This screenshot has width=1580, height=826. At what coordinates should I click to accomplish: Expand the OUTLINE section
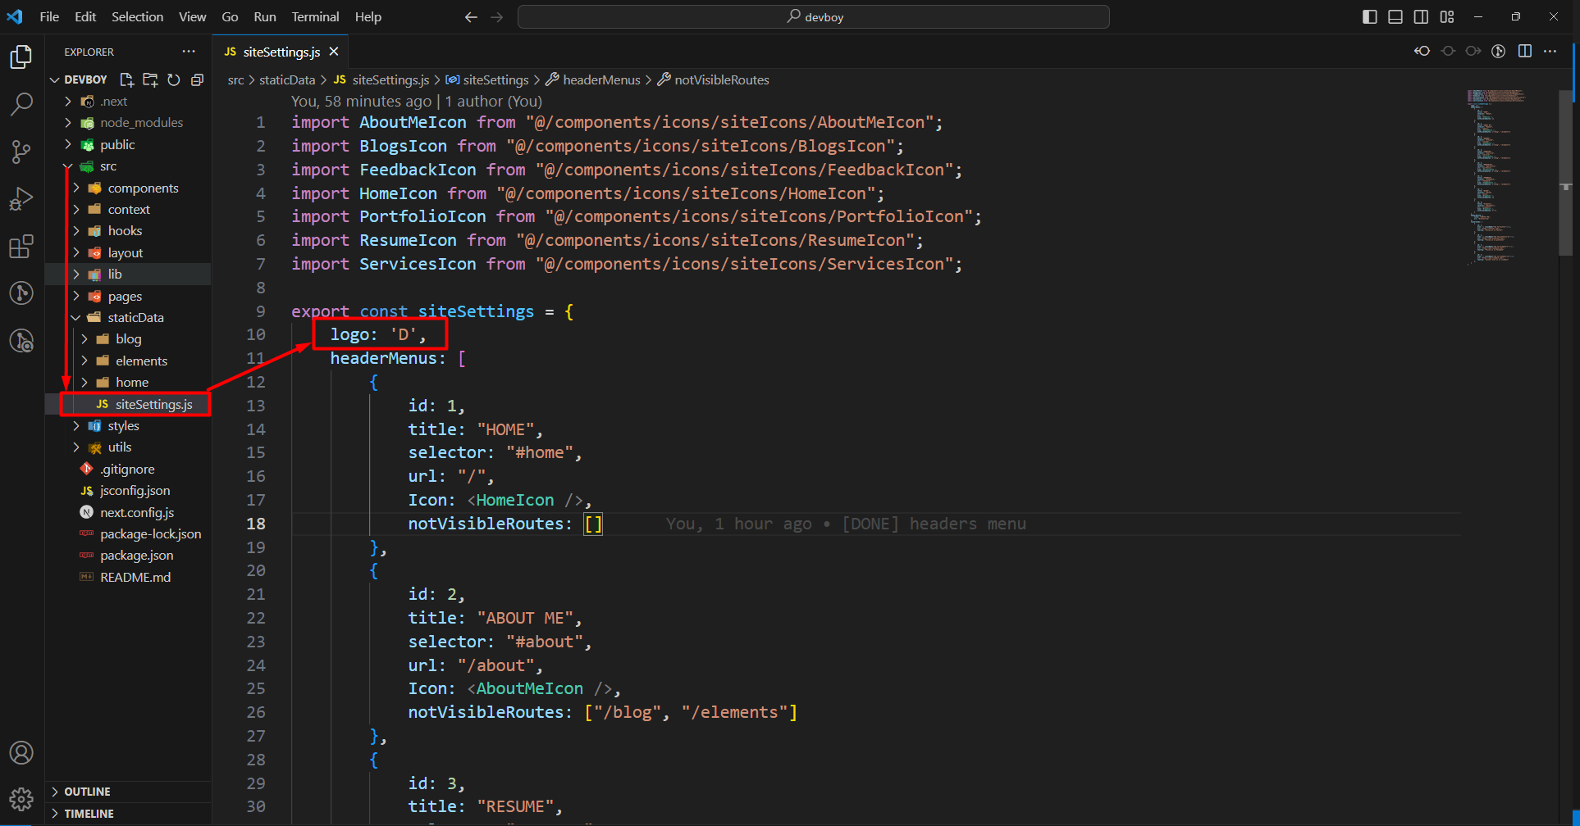86,791
